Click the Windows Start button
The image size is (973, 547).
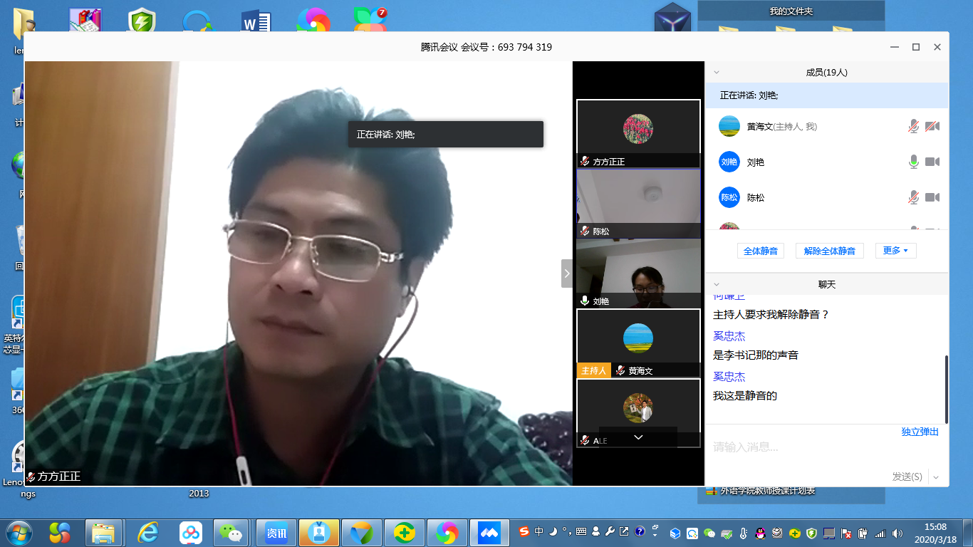pos(19,532)
